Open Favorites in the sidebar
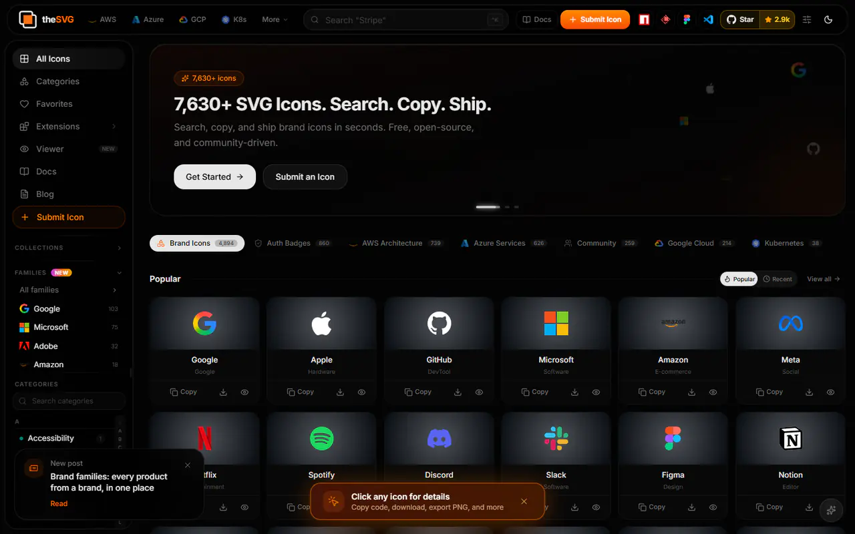The height and width of the screenshot is (534, 855). tap(69, 104)
